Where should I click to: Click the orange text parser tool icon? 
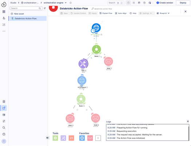coord(71,138)
